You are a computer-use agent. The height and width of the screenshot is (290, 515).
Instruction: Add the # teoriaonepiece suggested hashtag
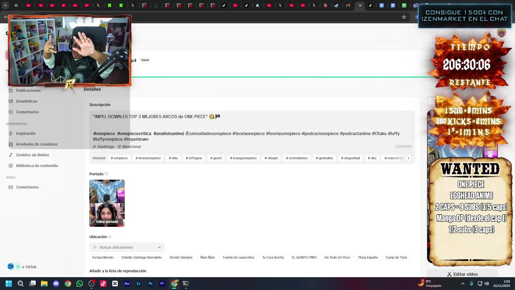click(x=148, y=158)
